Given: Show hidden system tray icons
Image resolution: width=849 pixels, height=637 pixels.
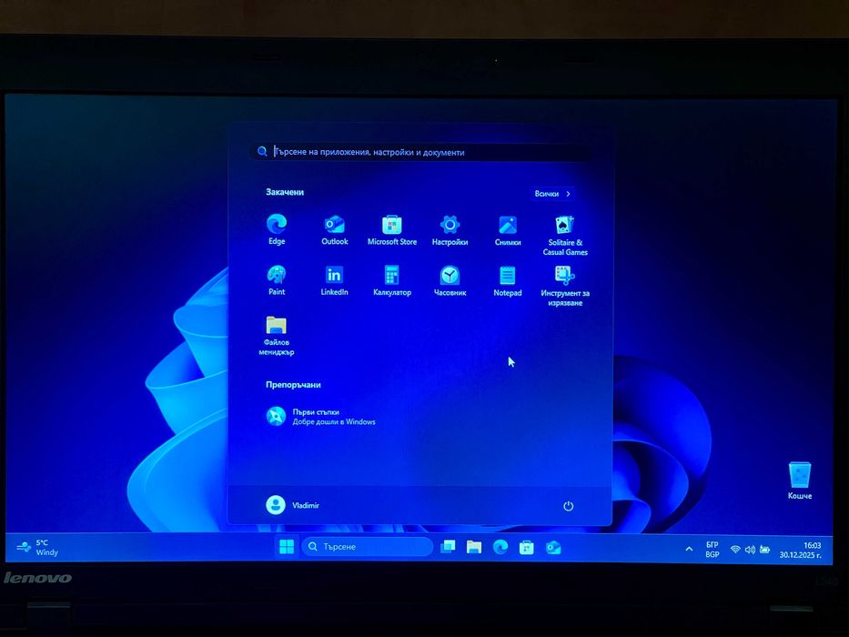Looking at the screenshot, I should pyautogui.click(x=689, y=550).
